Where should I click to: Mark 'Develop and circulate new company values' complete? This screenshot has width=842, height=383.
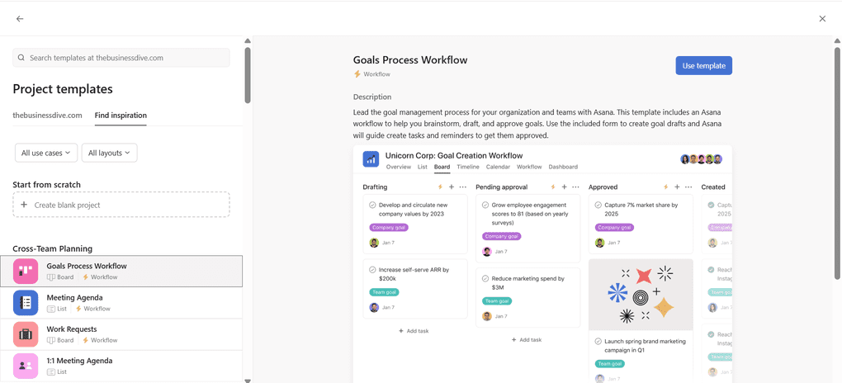tap(372, 206)
